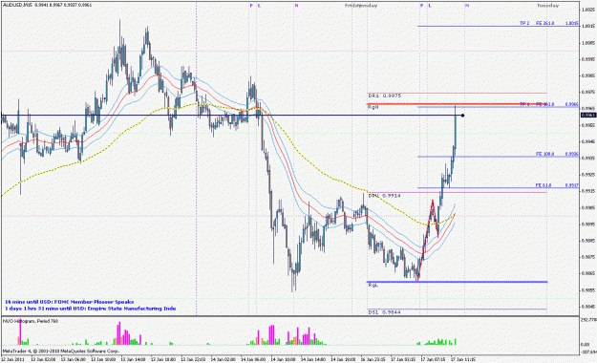Viewport: 597px width, 363px height.
Task: Select the DR1 0.9975 resistance label
Action: (385, 96)
